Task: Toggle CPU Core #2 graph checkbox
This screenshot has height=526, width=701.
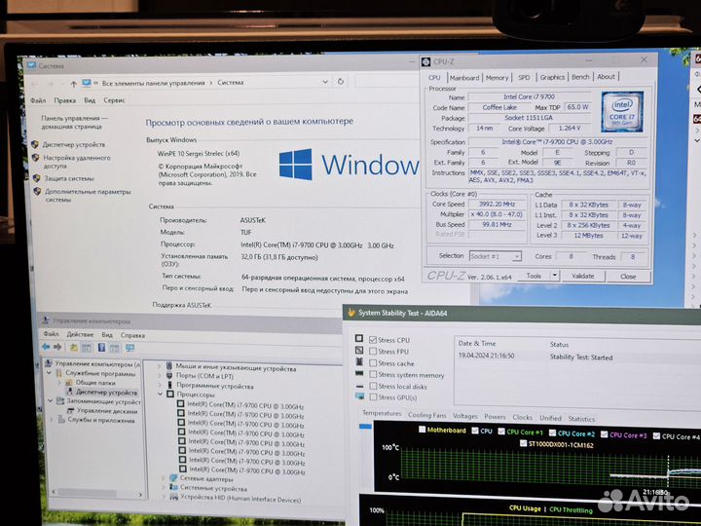Action: 553,432
